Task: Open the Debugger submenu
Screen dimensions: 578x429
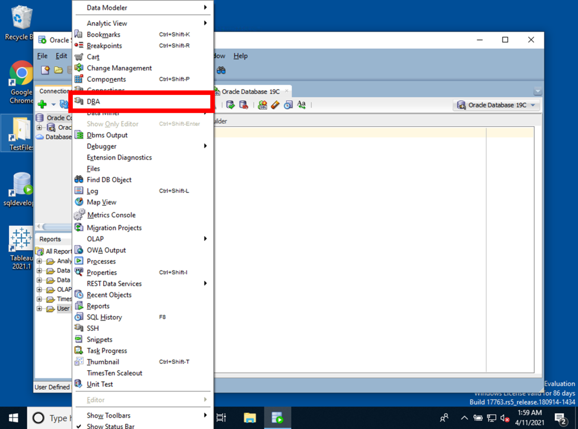Action: point(143,146)
